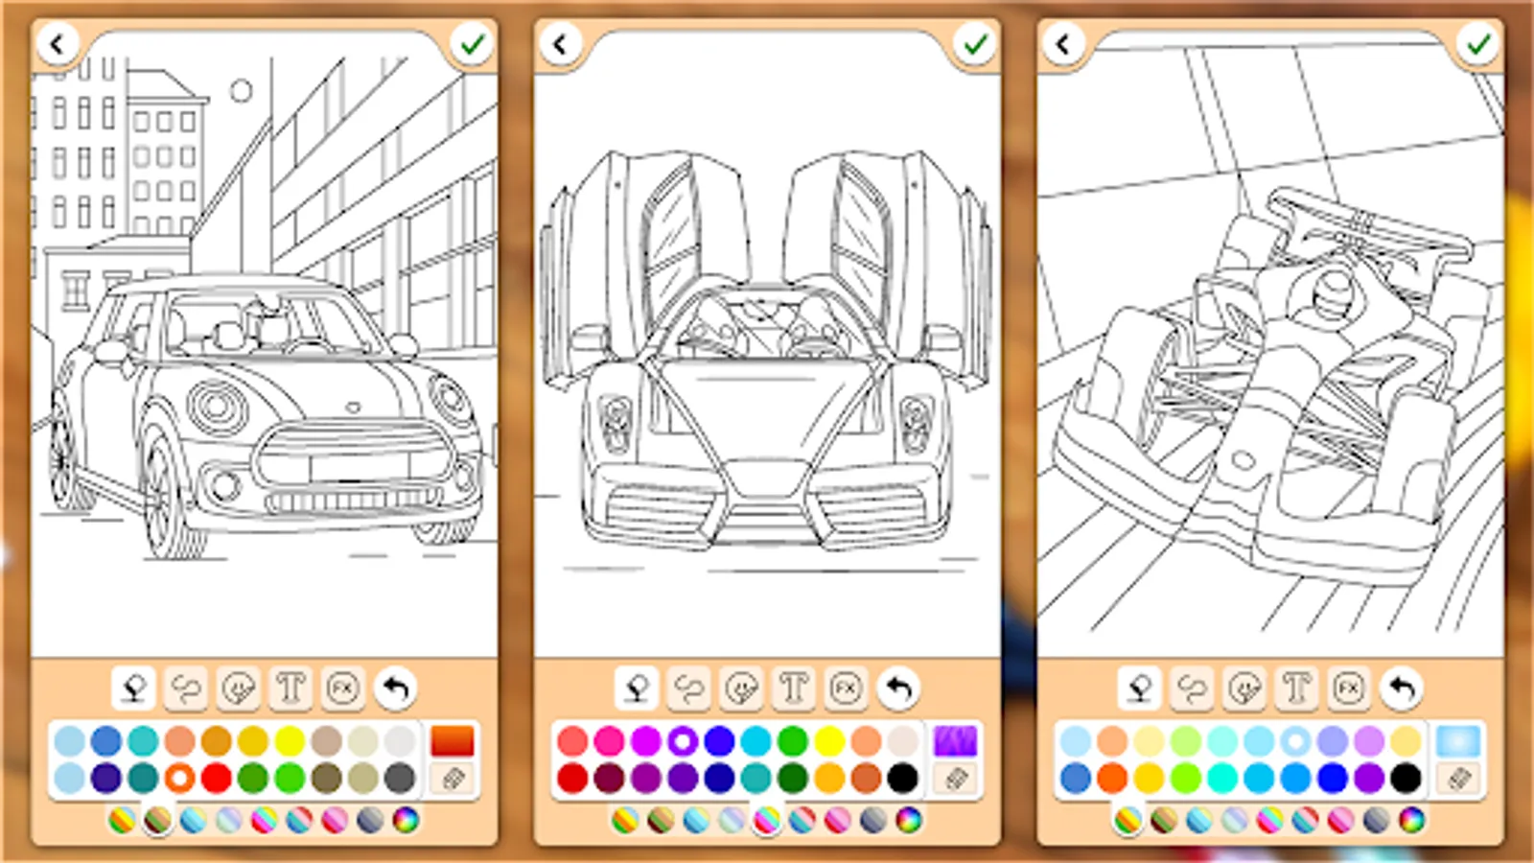Viewport: 1534px width, 863px height.
Task: Go back from the formula race car page
Action: (1063, 44)
